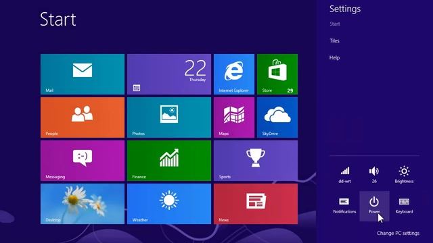This screenshot has height=243, width=433.
Task: Click Change PC settings link
Action: [398, 233]
